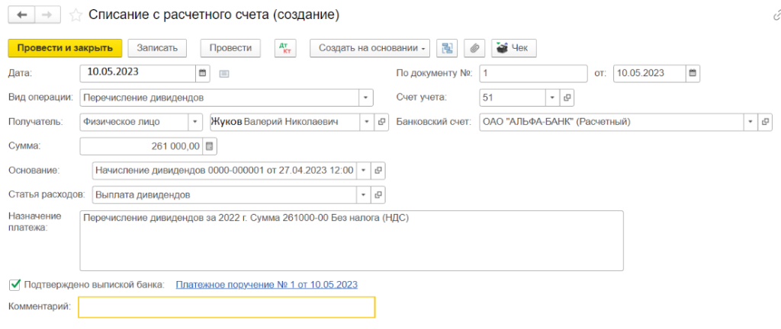The height and width of the screenshot is (329, 781).
Task: Open the Статья расходов dropdown list
Action: point(364,194)
